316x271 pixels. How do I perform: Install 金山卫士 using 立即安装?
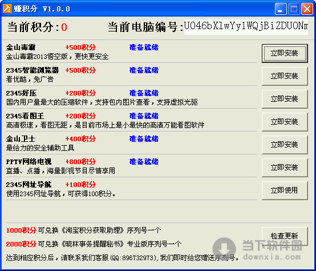pyautogui.click(x=285, y=145)
